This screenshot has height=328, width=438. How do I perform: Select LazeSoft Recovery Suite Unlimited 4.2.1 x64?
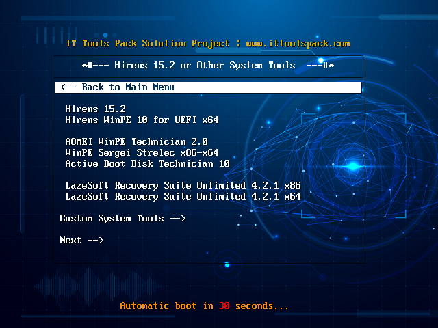183,196
